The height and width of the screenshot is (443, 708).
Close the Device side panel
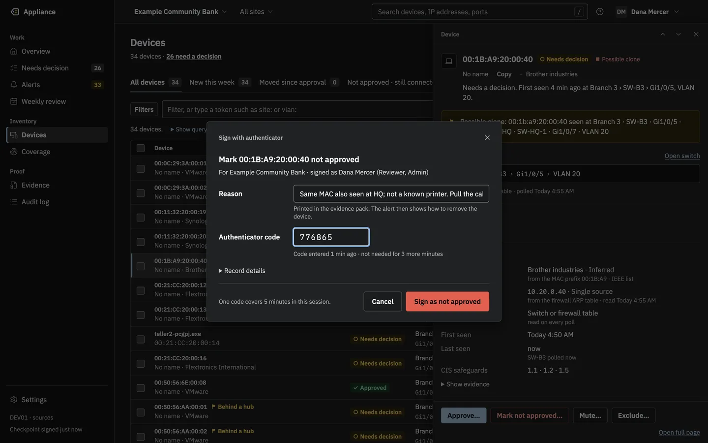696,34
